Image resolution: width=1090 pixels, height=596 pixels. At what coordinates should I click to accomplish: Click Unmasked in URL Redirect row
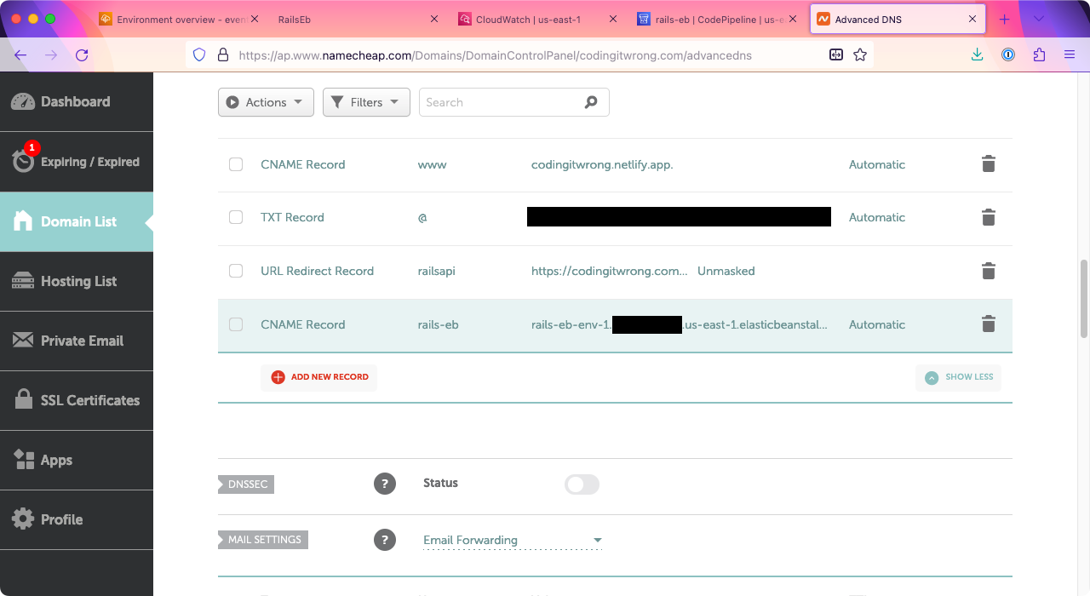coord(726,271)
